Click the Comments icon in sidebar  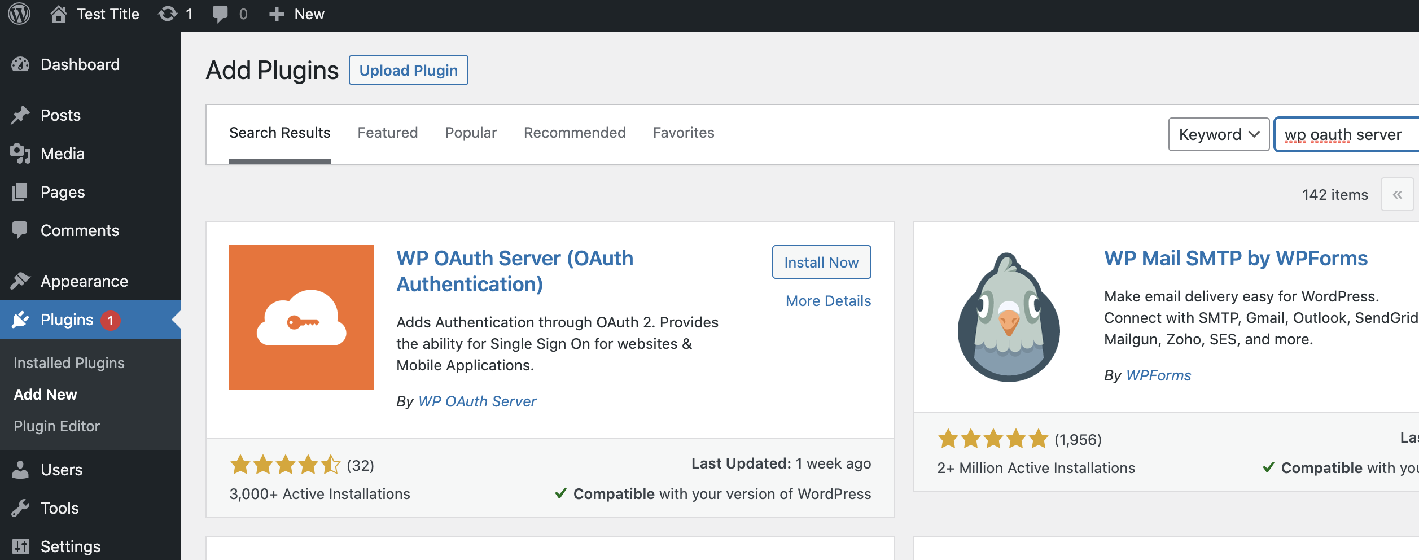point(20,230)
